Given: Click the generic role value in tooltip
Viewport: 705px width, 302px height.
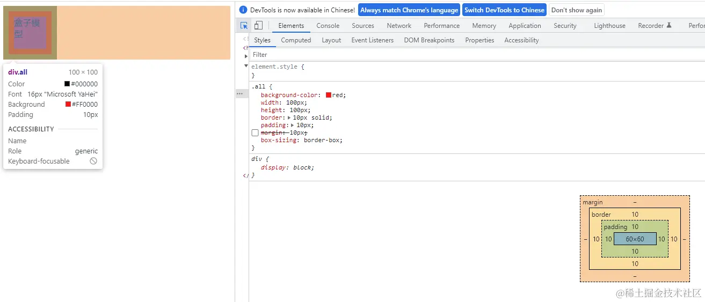Looking at the screenshot, I should click(x=86, y=151).
